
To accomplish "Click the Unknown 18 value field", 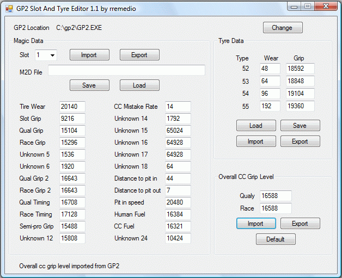I will pyautogui.click(x=178, y=166).
